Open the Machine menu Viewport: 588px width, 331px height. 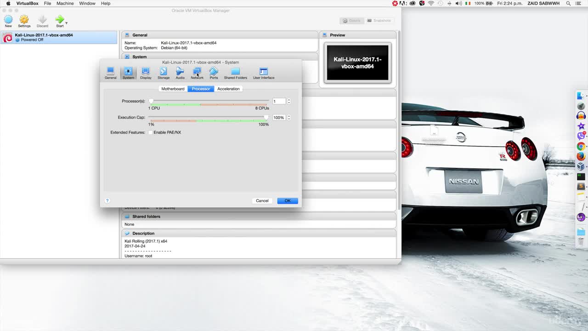[65, 3]
